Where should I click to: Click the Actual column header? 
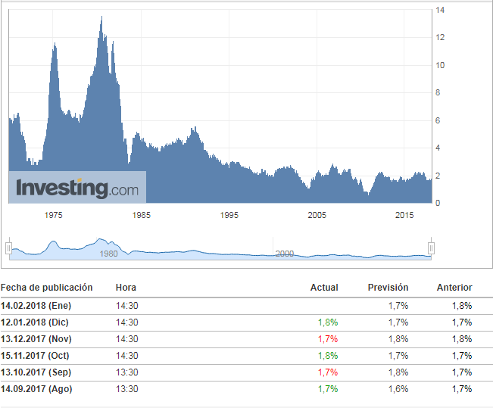[x=324, y=288]
